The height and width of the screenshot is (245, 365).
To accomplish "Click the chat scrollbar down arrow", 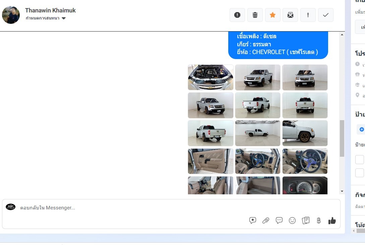I will [x=342, y=191].
